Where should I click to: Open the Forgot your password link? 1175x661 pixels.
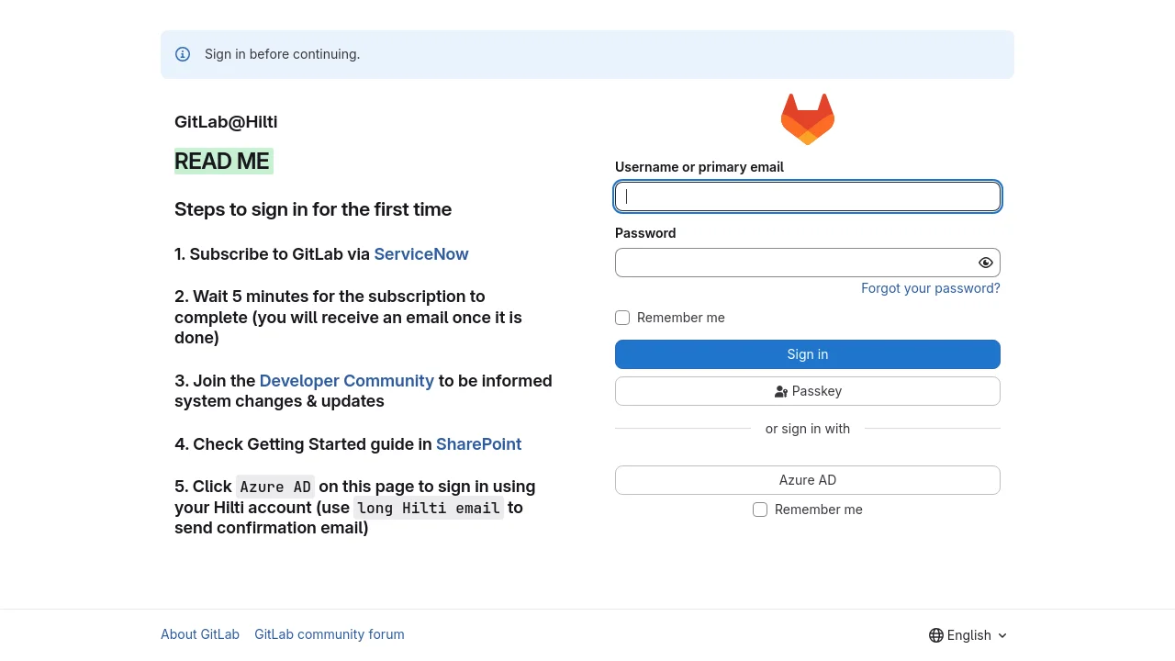point(930,288)
